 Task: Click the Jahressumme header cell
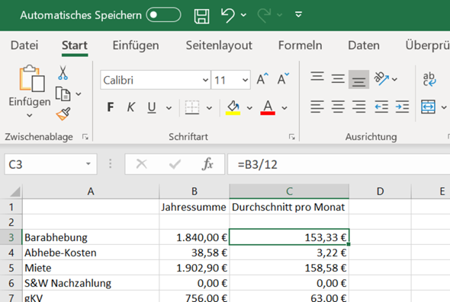[194, 207]
